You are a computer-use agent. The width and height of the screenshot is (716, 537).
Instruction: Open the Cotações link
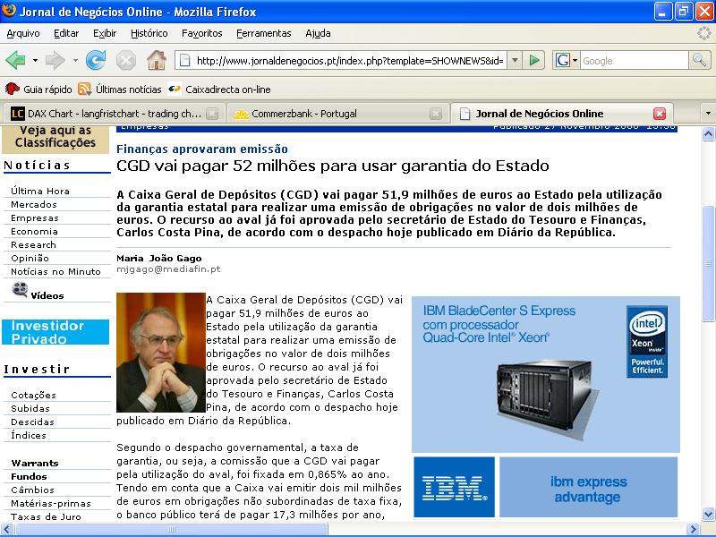coord(33,395)
